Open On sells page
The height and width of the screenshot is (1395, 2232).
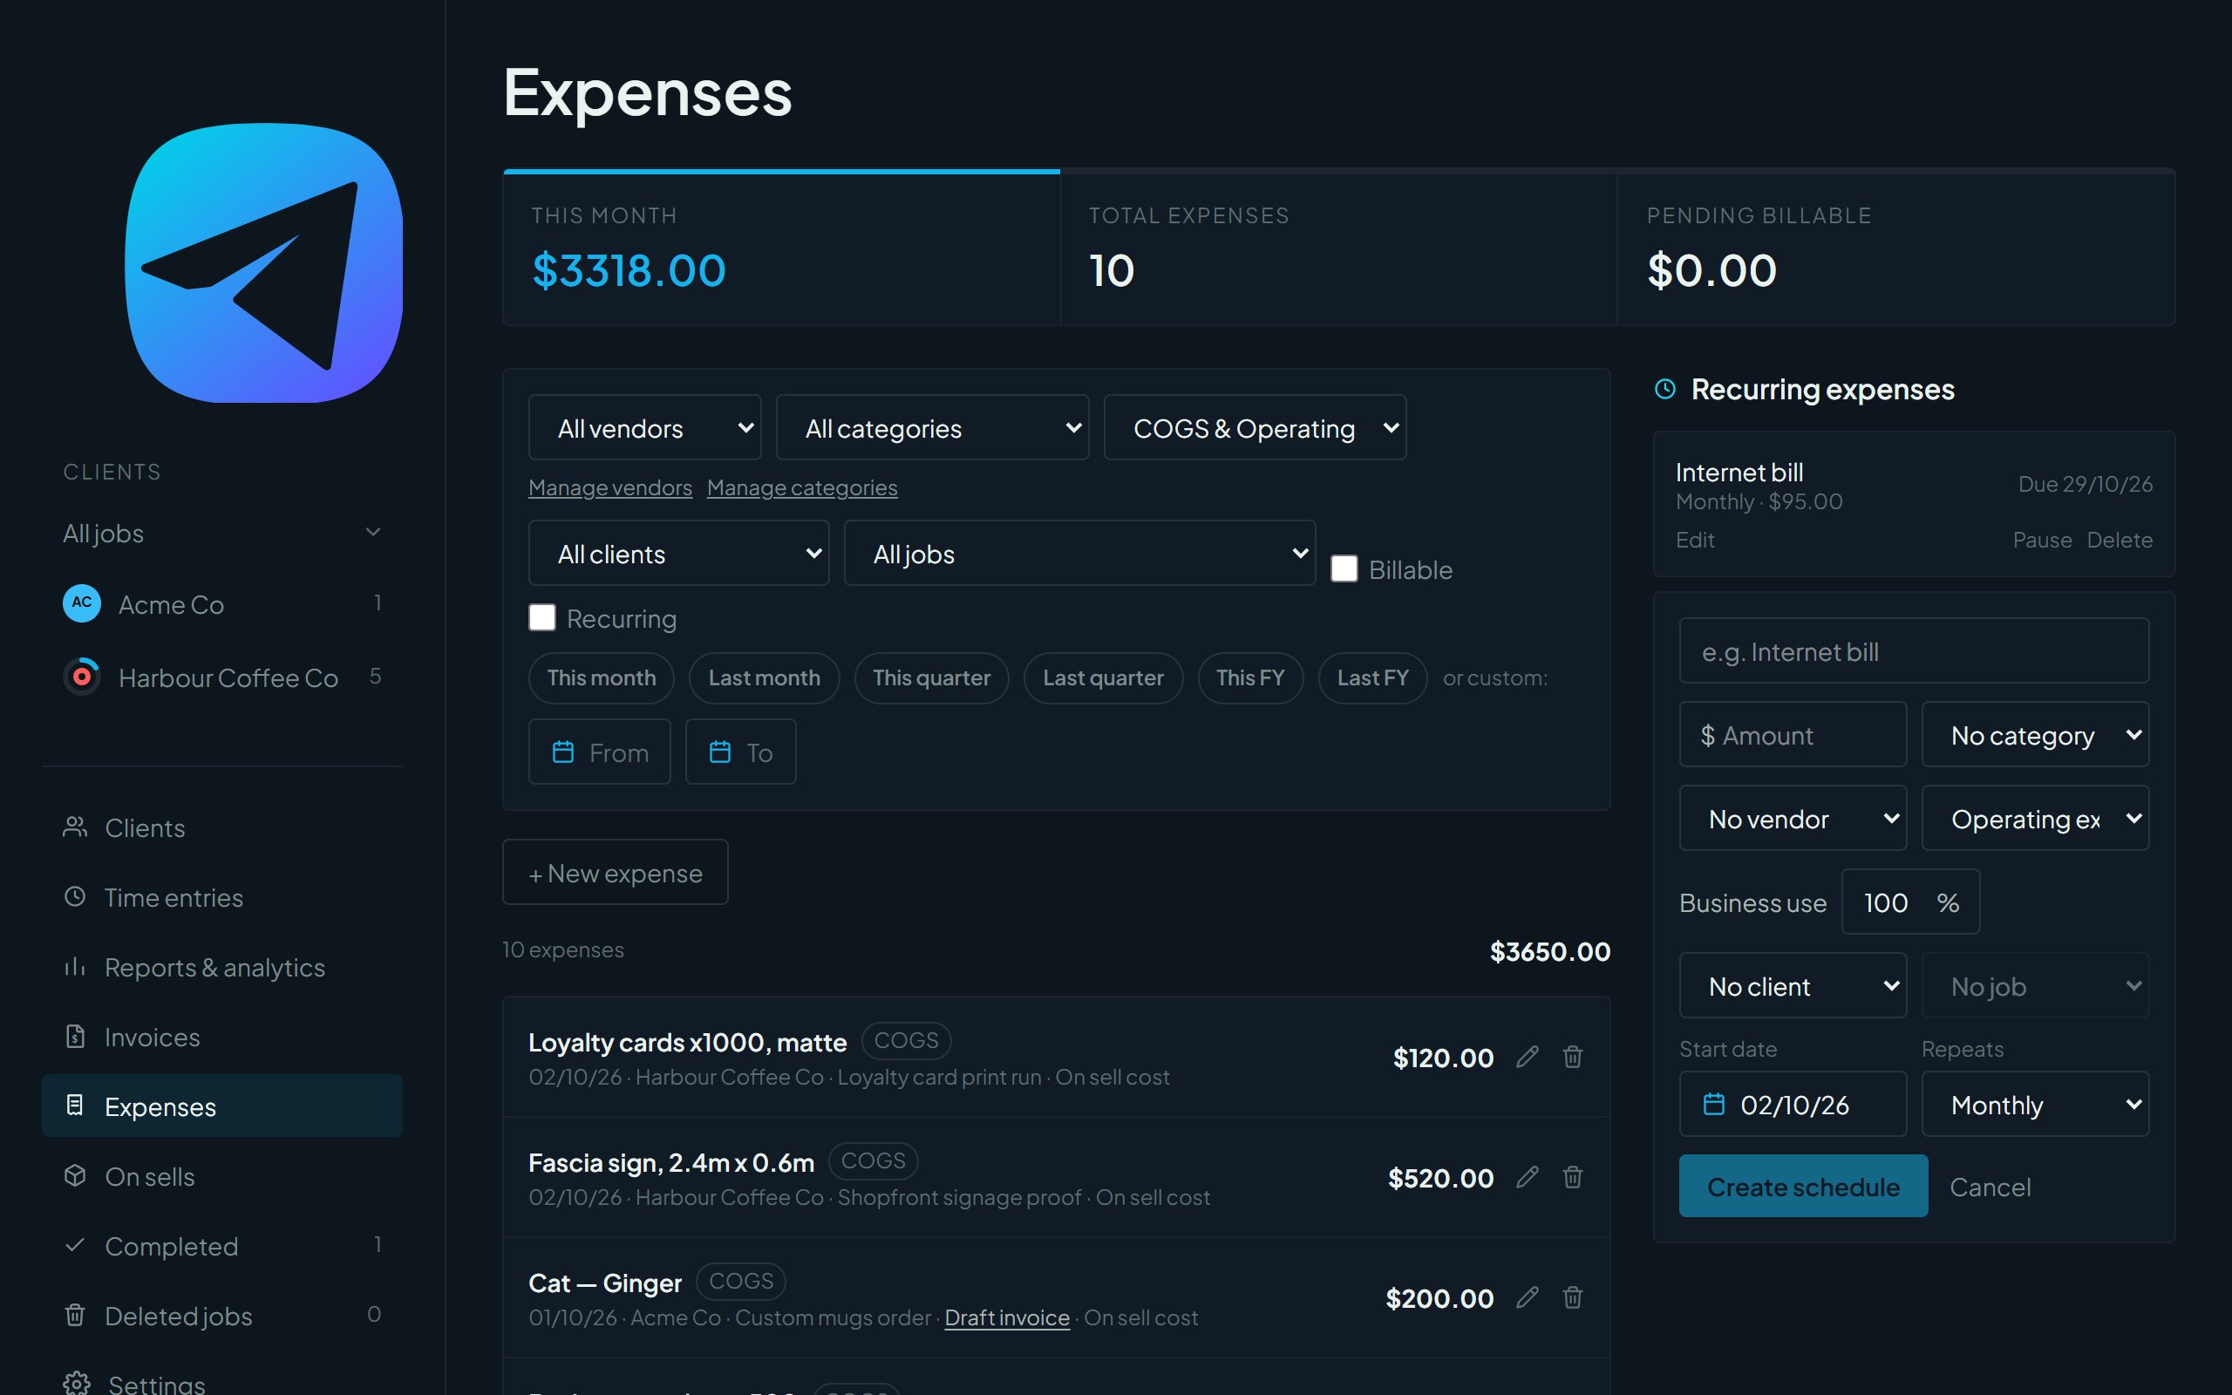tap(222, 1176)
